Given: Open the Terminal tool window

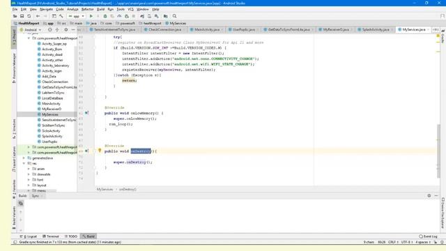Looking at the screenshot, I should point(51,236).
